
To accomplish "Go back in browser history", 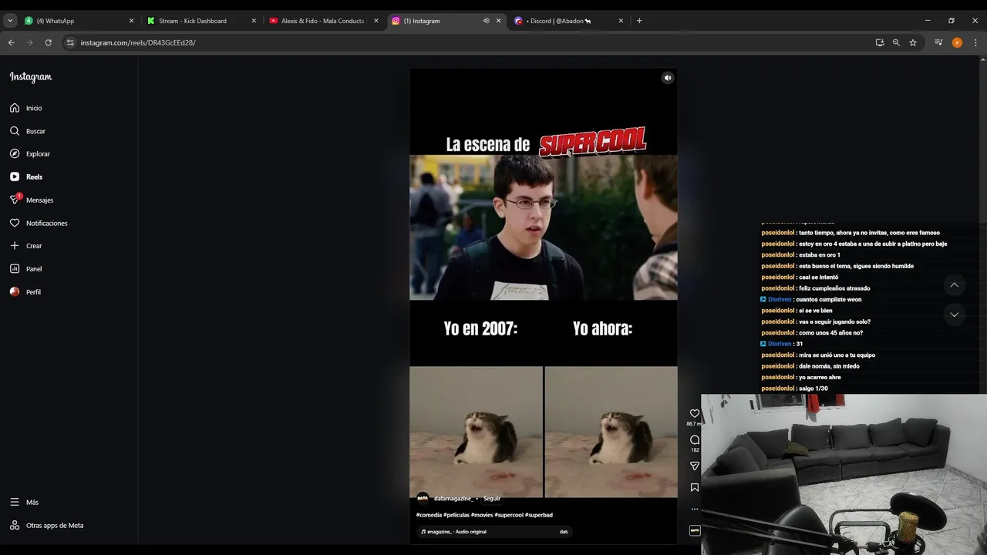I will pyautogui.click(x=11, y=42).
